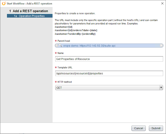
Task: Click into the Name text field
Action: pyautogui.click(x=109, y=59)
